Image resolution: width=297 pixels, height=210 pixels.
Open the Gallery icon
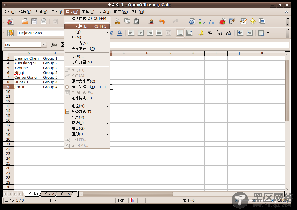(x=262, y=21)
